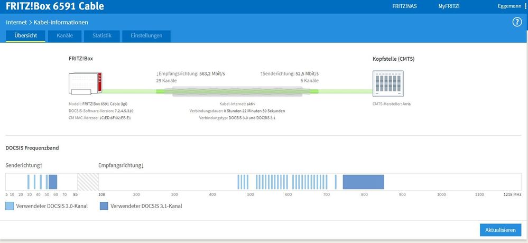The image size is (528, 243).
Task: Click the DOCSIS 3.1 upstream block near 60 MHz
Action: (x=53, y=182)
